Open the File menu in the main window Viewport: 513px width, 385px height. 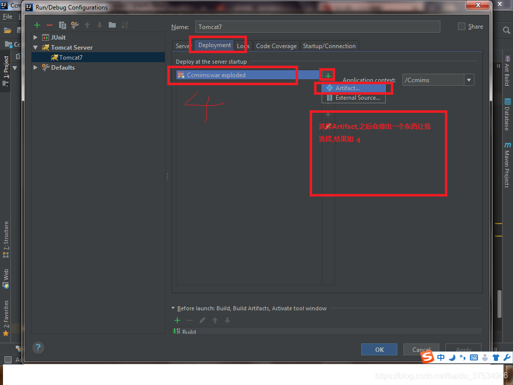click(8, 17)
